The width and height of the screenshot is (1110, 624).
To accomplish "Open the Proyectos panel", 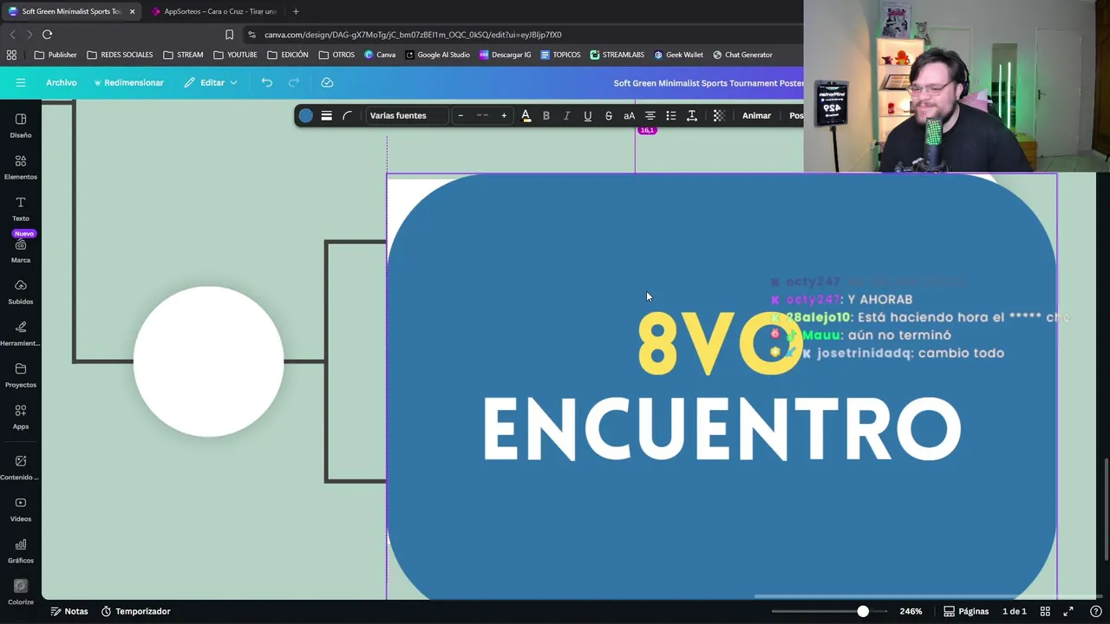I will pos(21,375).
